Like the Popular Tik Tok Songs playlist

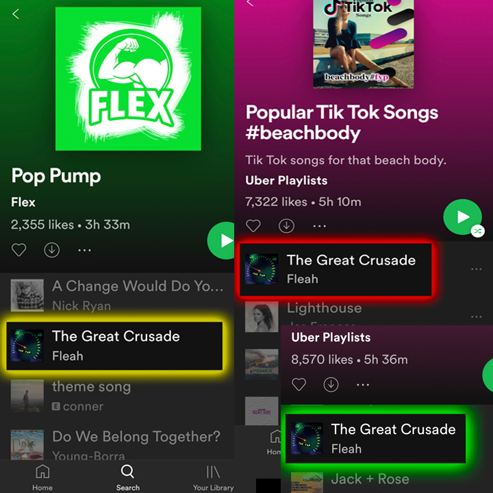point(253,226)
